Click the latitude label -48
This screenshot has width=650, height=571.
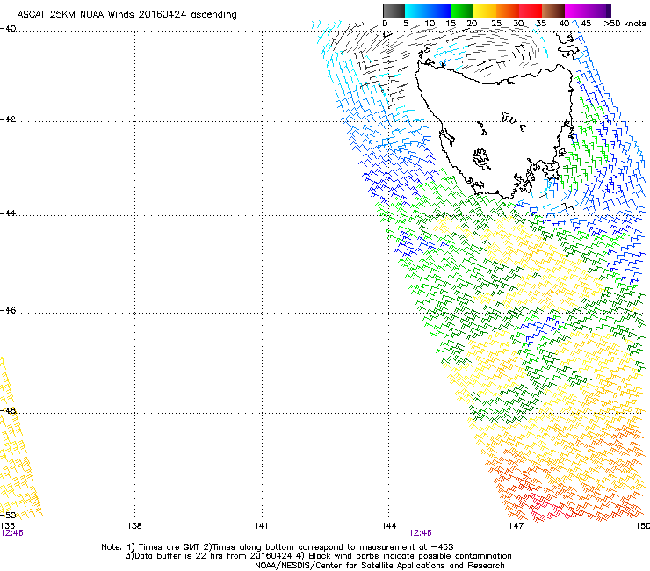click(x=8, y=410)
